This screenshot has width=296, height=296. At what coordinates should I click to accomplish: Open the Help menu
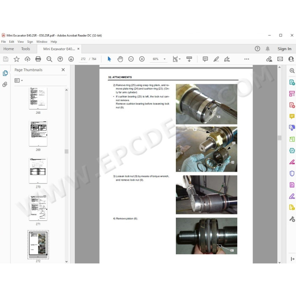point(54,41)
